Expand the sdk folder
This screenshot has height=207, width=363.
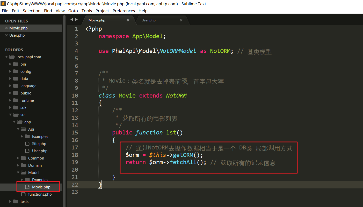pos(10,108)
